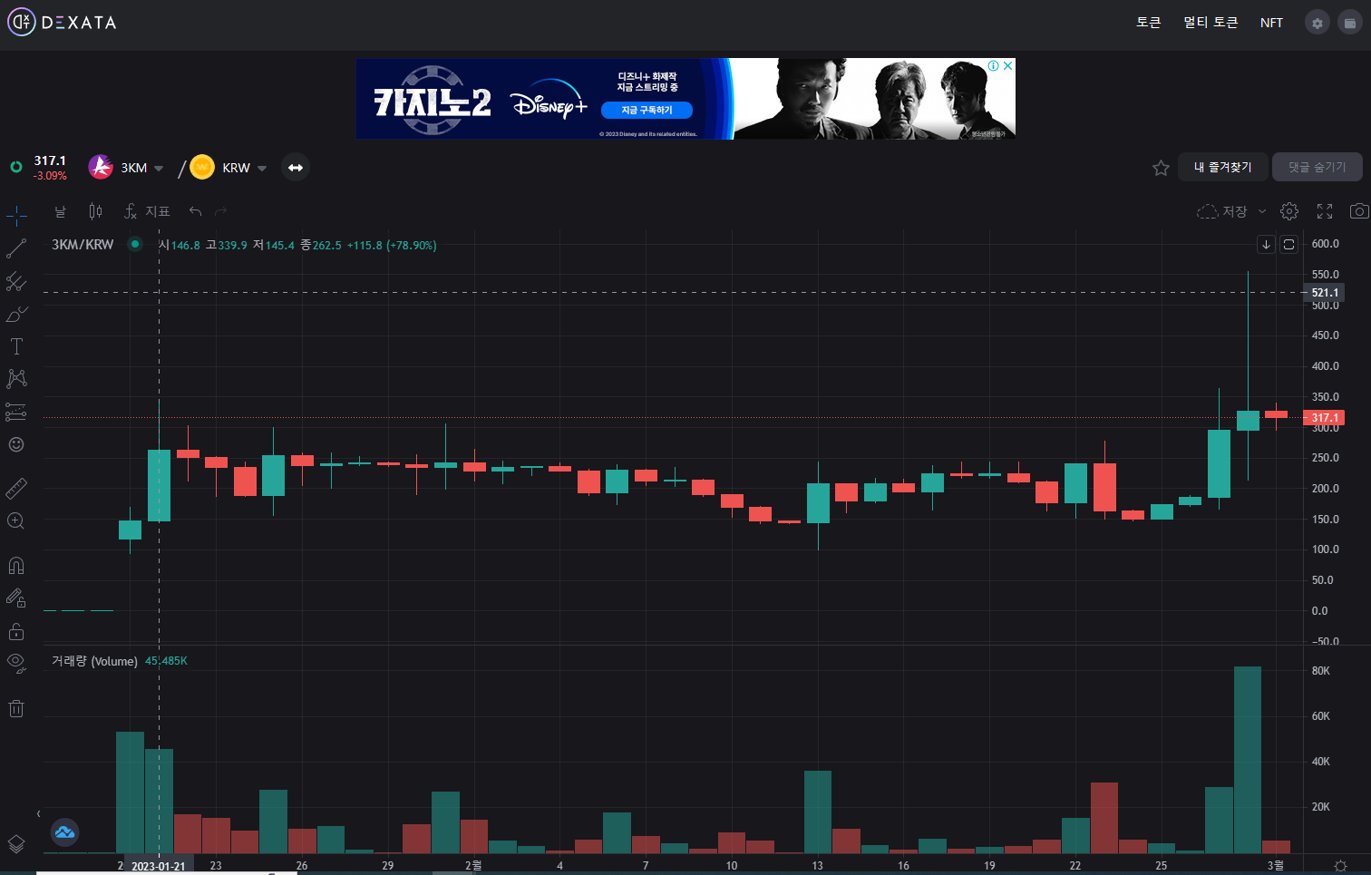1371x875 pixels.
Task: Select the text annotation tool
Action: (16, 346)
